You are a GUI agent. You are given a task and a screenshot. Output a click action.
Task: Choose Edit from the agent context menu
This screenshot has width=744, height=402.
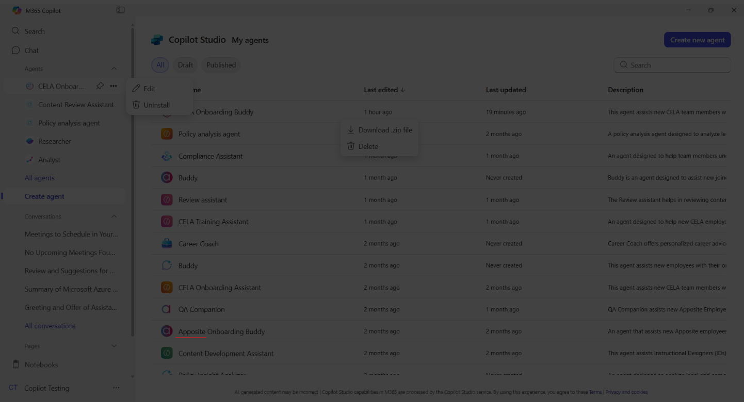[159, 89]
